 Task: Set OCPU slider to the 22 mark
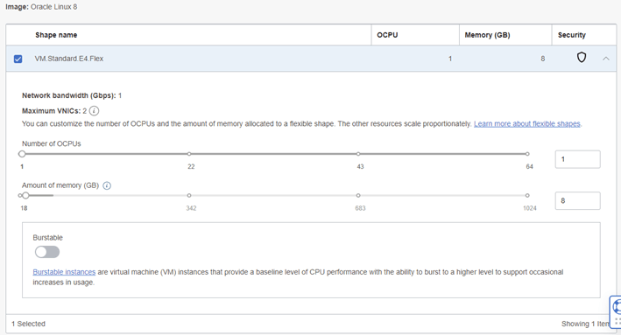[x=189, y=154]
